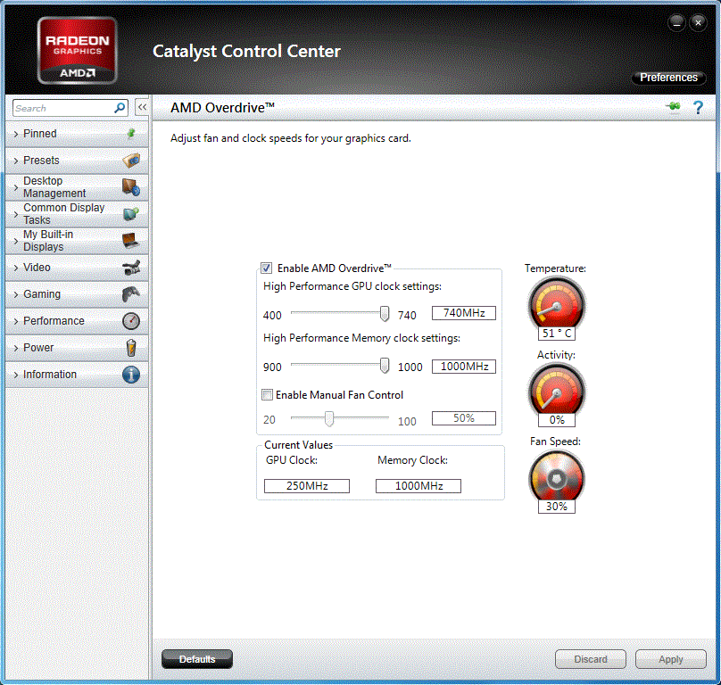Click the 30% fan speed reading

point(557,506)
